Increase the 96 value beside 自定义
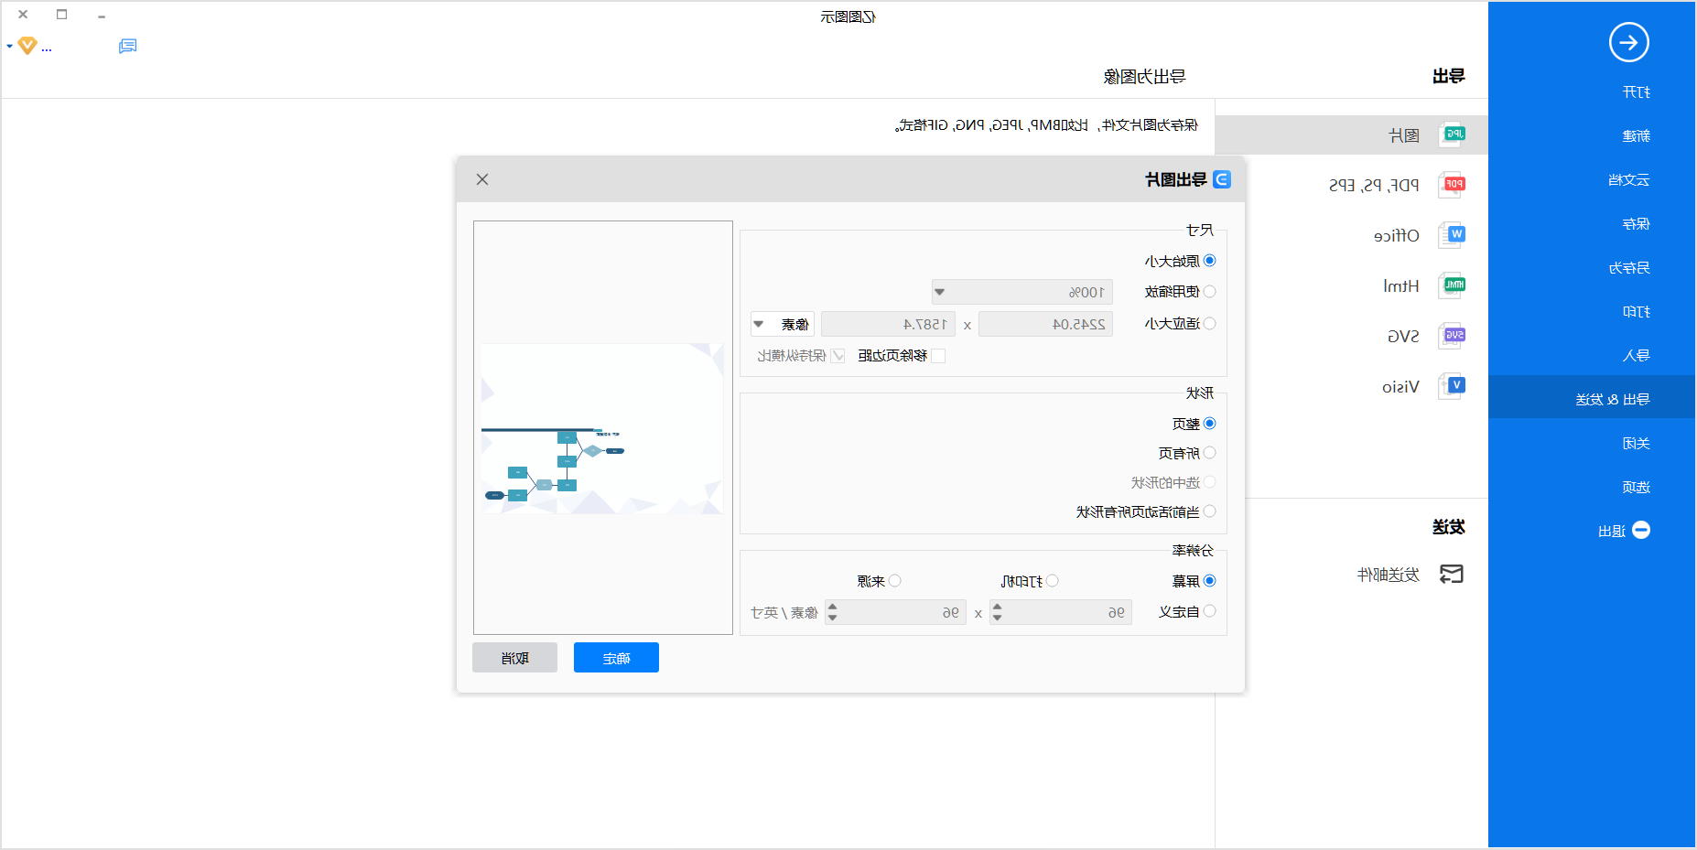 (x=998, y=607)
